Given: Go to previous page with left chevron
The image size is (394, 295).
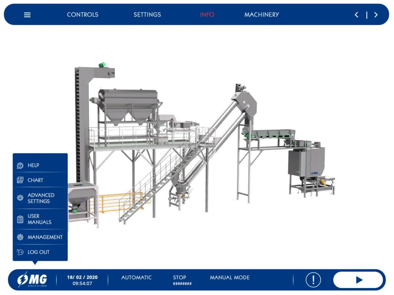Looking at the screenshot, I should pyautogui.click(x=356, y=15).
